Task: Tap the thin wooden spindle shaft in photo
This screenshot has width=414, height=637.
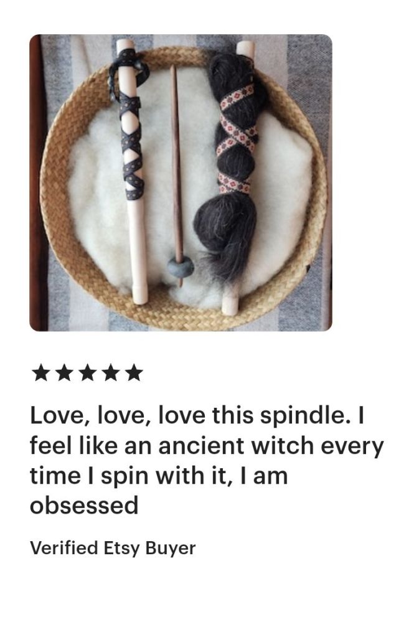Action: point(176,163)
